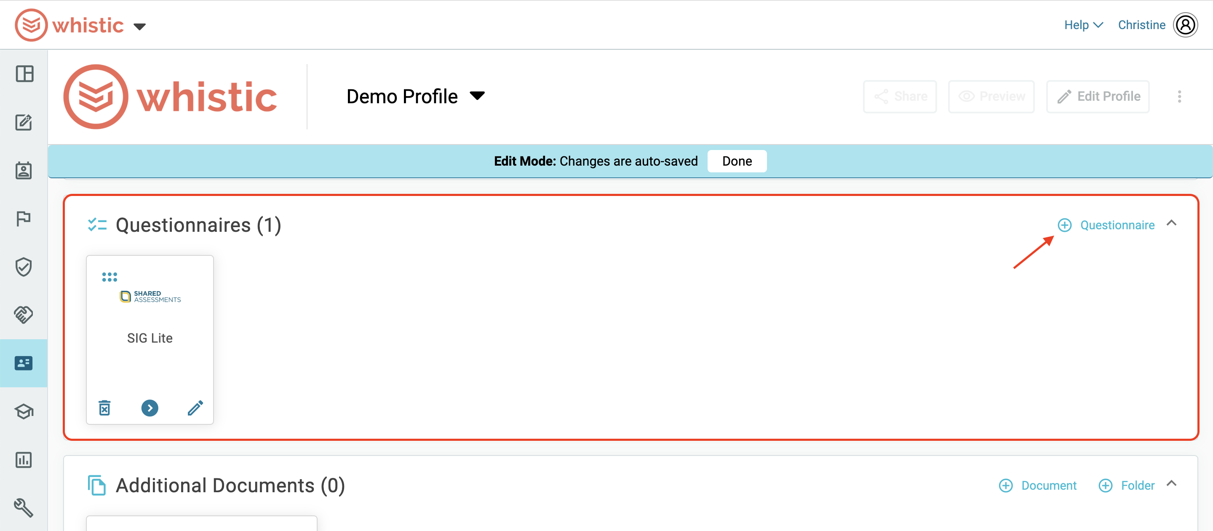Image resolution: width=1213 pixels, height=531 pixels.
Task: Select the shield icon in the sidebar
Action: [24, 266]
